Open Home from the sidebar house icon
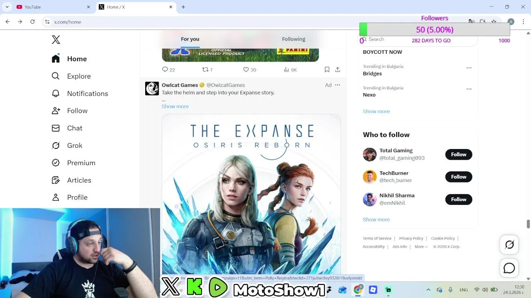The height and width of the screenshot is (298, 531). coord(56,59)
